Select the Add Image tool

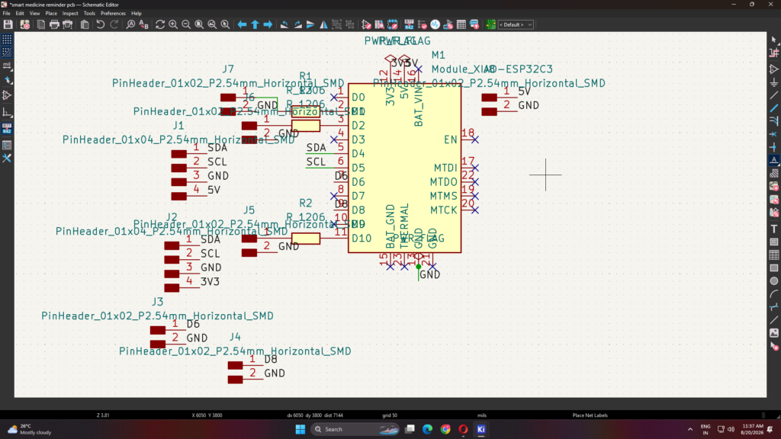(773, 333)
